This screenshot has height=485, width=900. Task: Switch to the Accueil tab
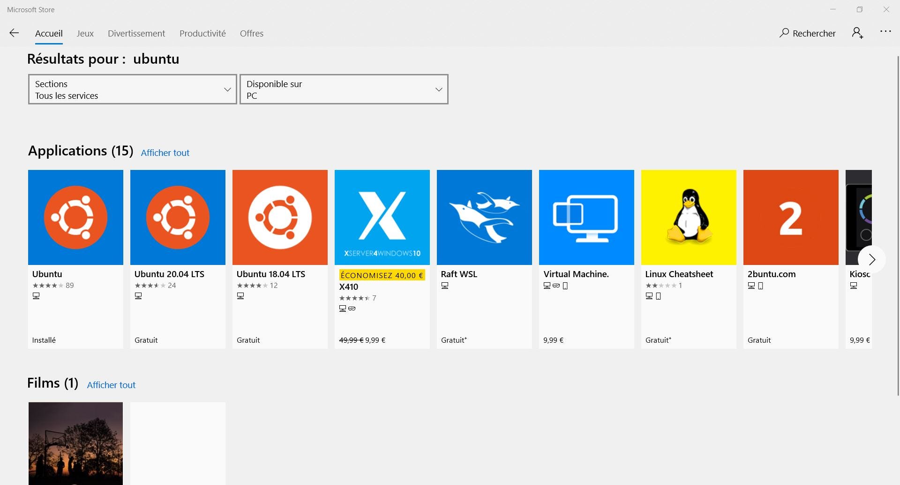[x=49, y=33]
